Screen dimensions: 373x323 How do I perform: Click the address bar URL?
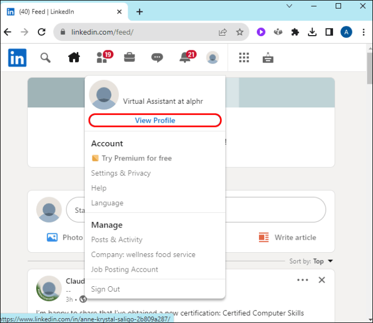[102, 32]
